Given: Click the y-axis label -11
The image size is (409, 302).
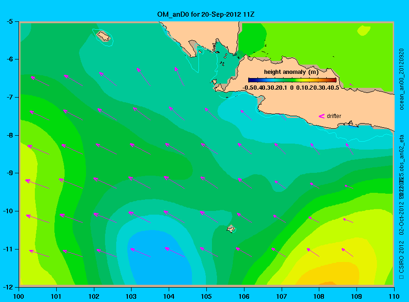Looking at the screenshot, I should (8, 249).
